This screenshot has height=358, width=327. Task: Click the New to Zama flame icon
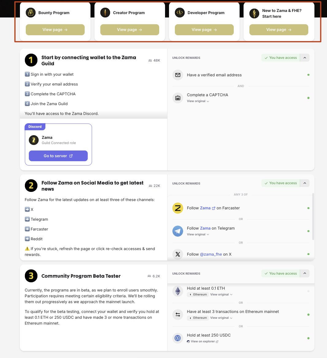click(x=254, y=13)
